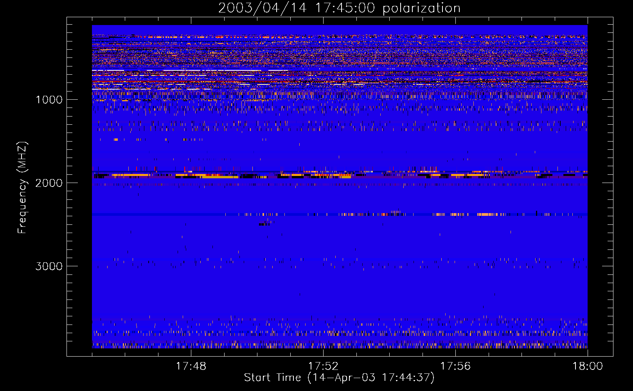Click the 'Start Time (14-Apr-03 17:44:37)' label
This screenshot has width=633, height=391.
tap(339, 378)
